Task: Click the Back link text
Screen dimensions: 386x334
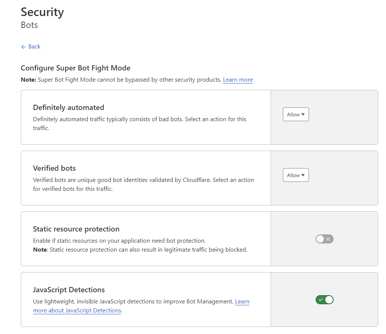Action: (34, 47)
